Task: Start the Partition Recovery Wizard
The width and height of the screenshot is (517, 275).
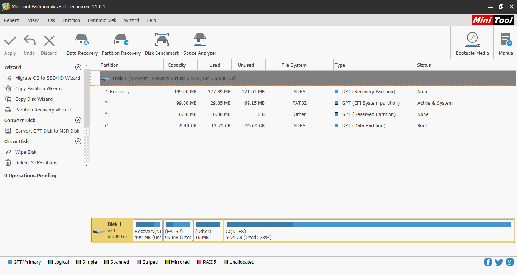Action: (x=43, y=110)
